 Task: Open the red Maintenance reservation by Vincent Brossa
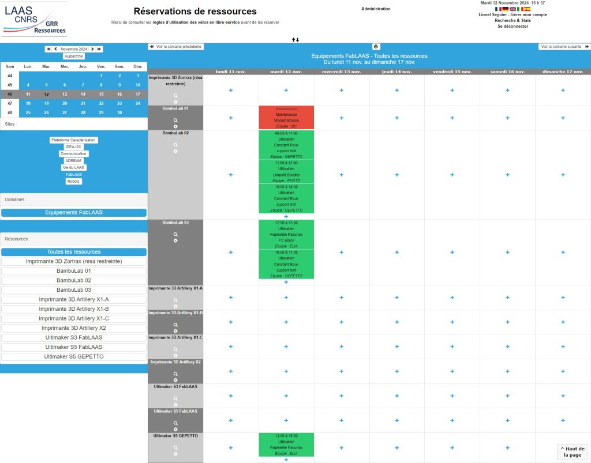click(286, 118)
